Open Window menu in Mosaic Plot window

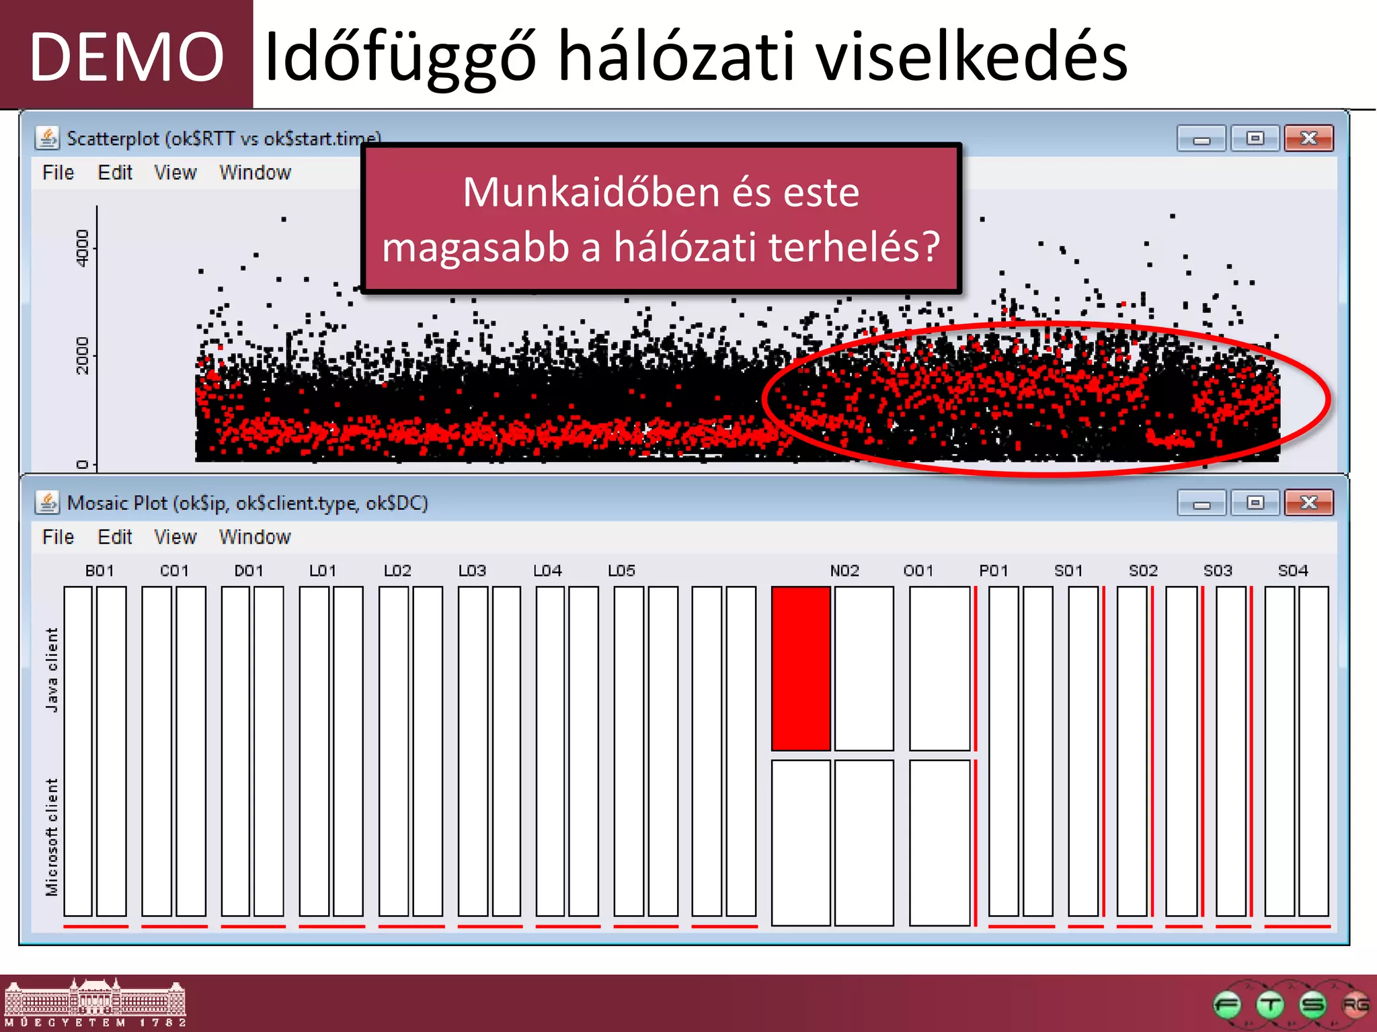(255, 537)
